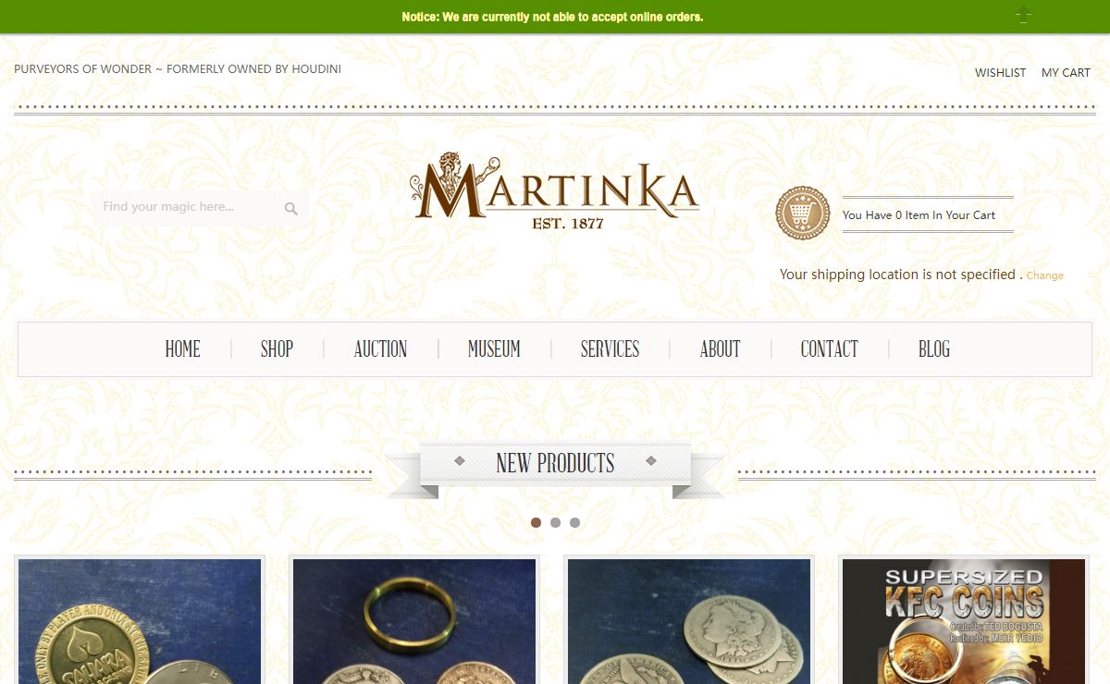Select the second carousel dot
This screenshot has width=1110, height=684.
555,522
